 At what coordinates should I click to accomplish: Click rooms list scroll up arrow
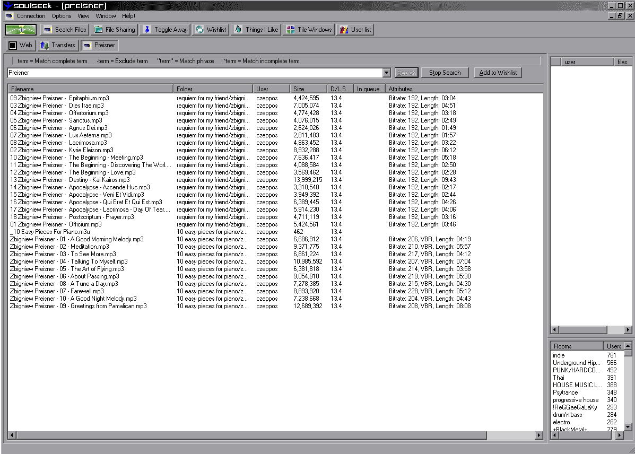point(628,346)
